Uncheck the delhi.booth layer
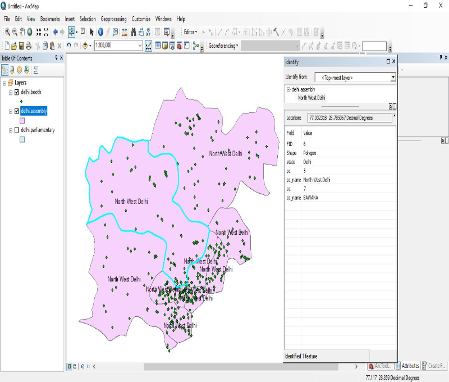 [x=16, y=92]
